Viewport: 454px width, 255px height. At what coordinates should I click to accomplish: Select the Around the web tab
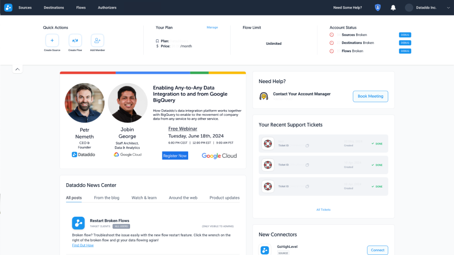pos(183,198)
